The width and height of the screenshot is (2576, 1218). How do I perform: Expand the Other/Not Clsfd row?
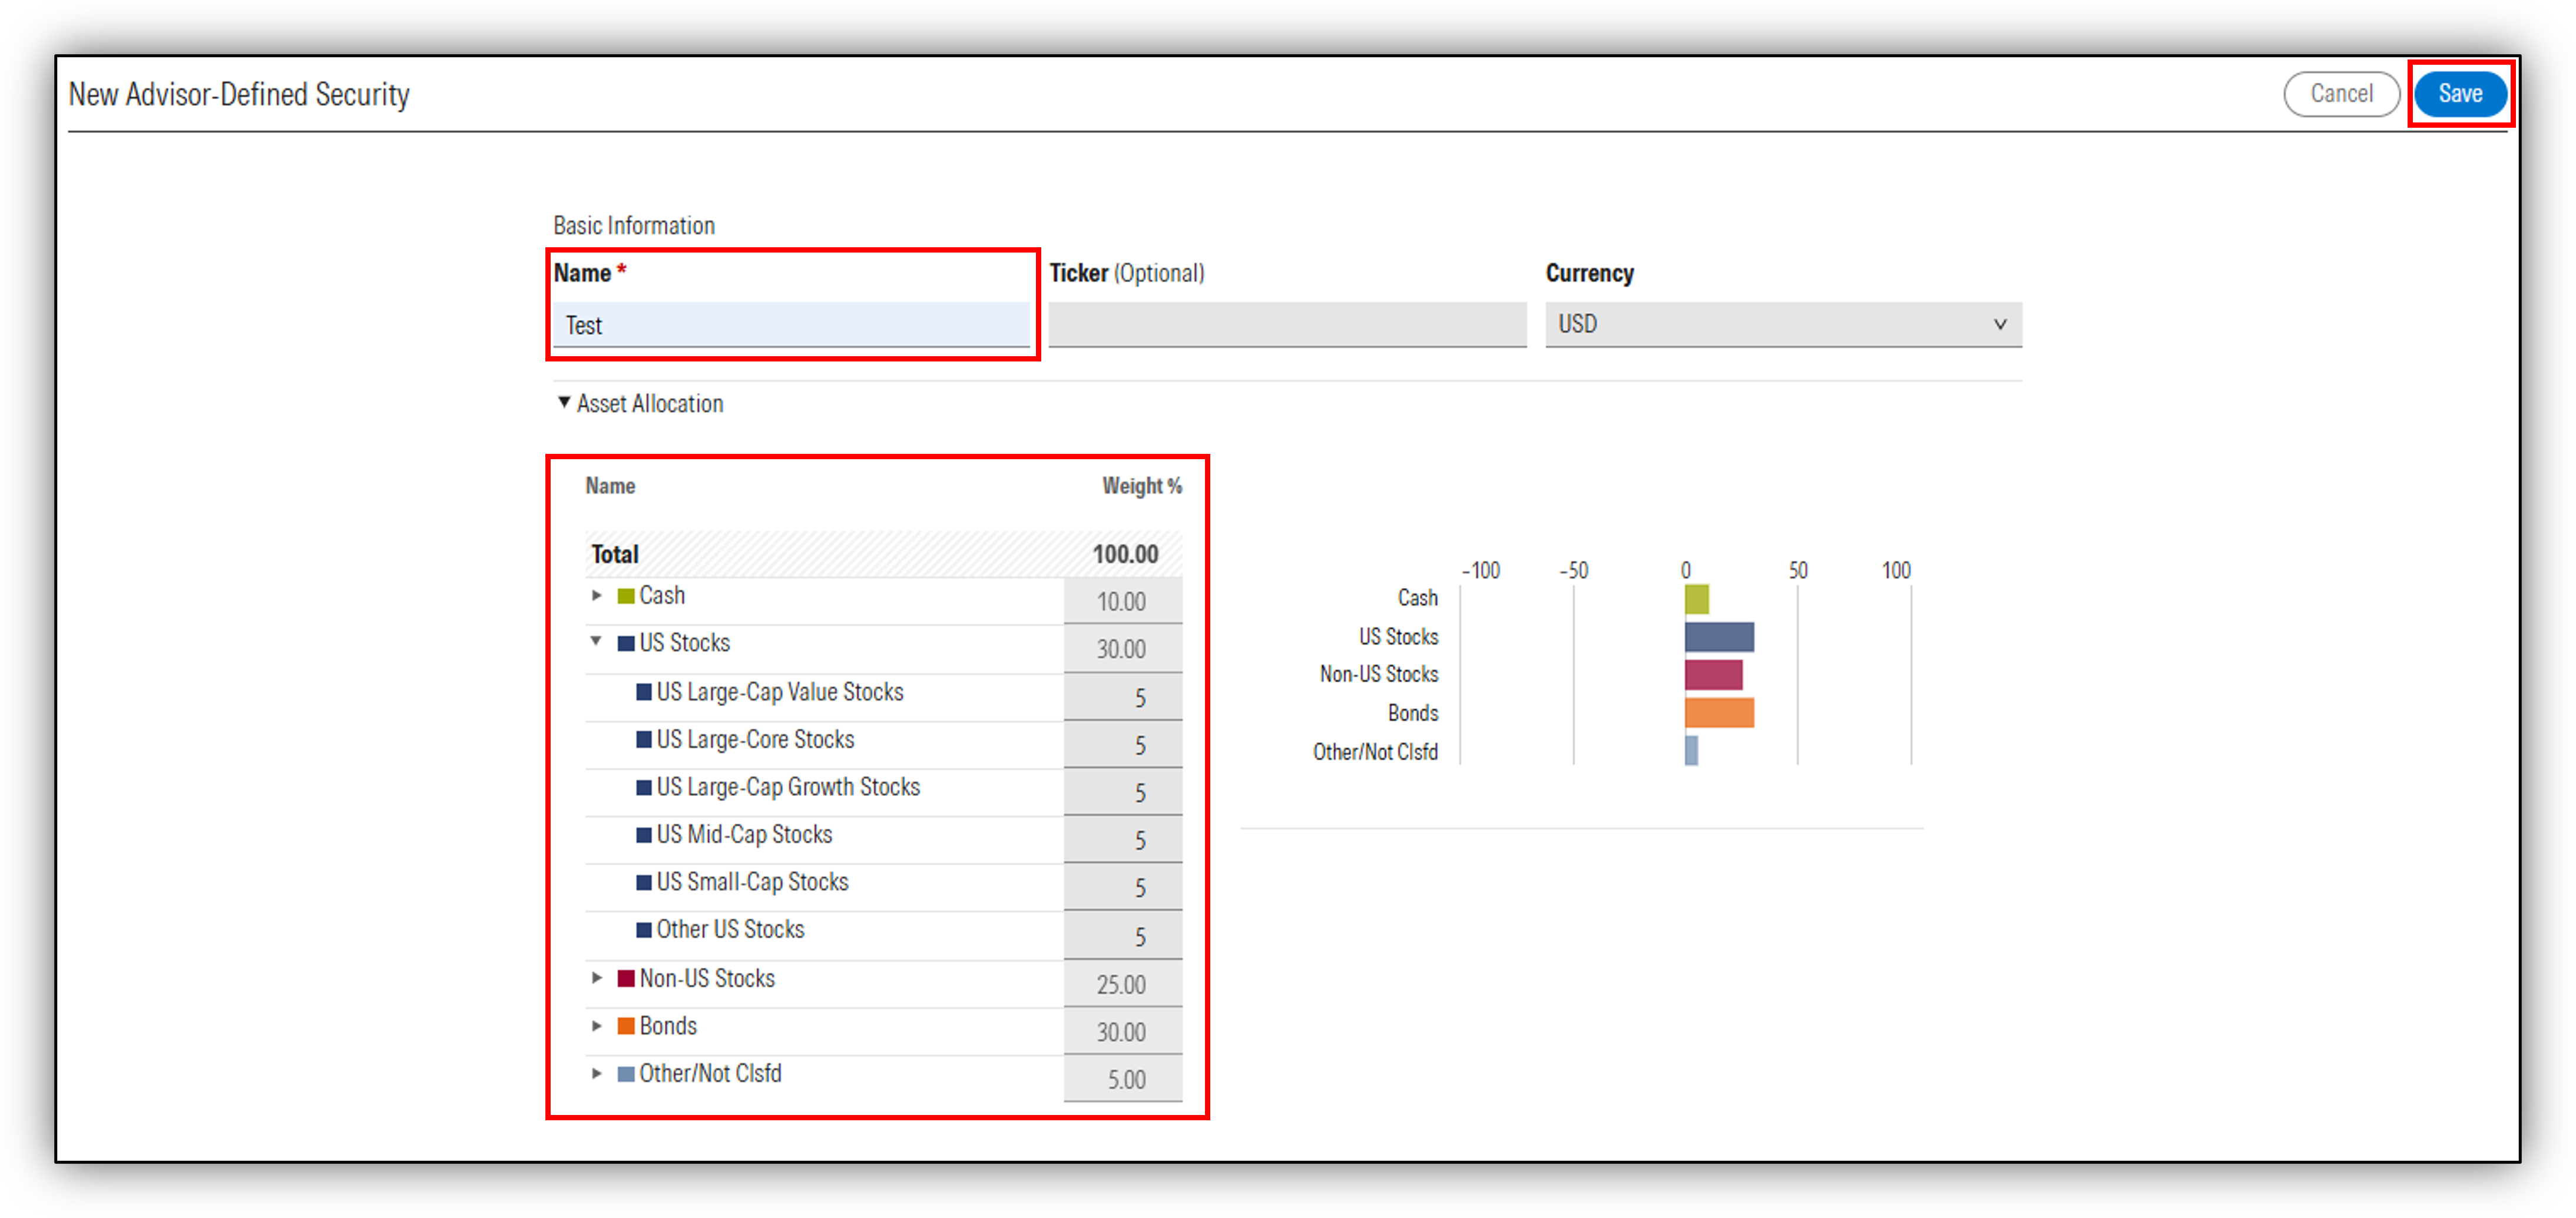pos(597,1073)
